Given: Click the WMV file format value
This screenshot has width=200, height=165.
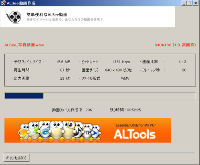Looking at the screenshot, I should (125, 78).
